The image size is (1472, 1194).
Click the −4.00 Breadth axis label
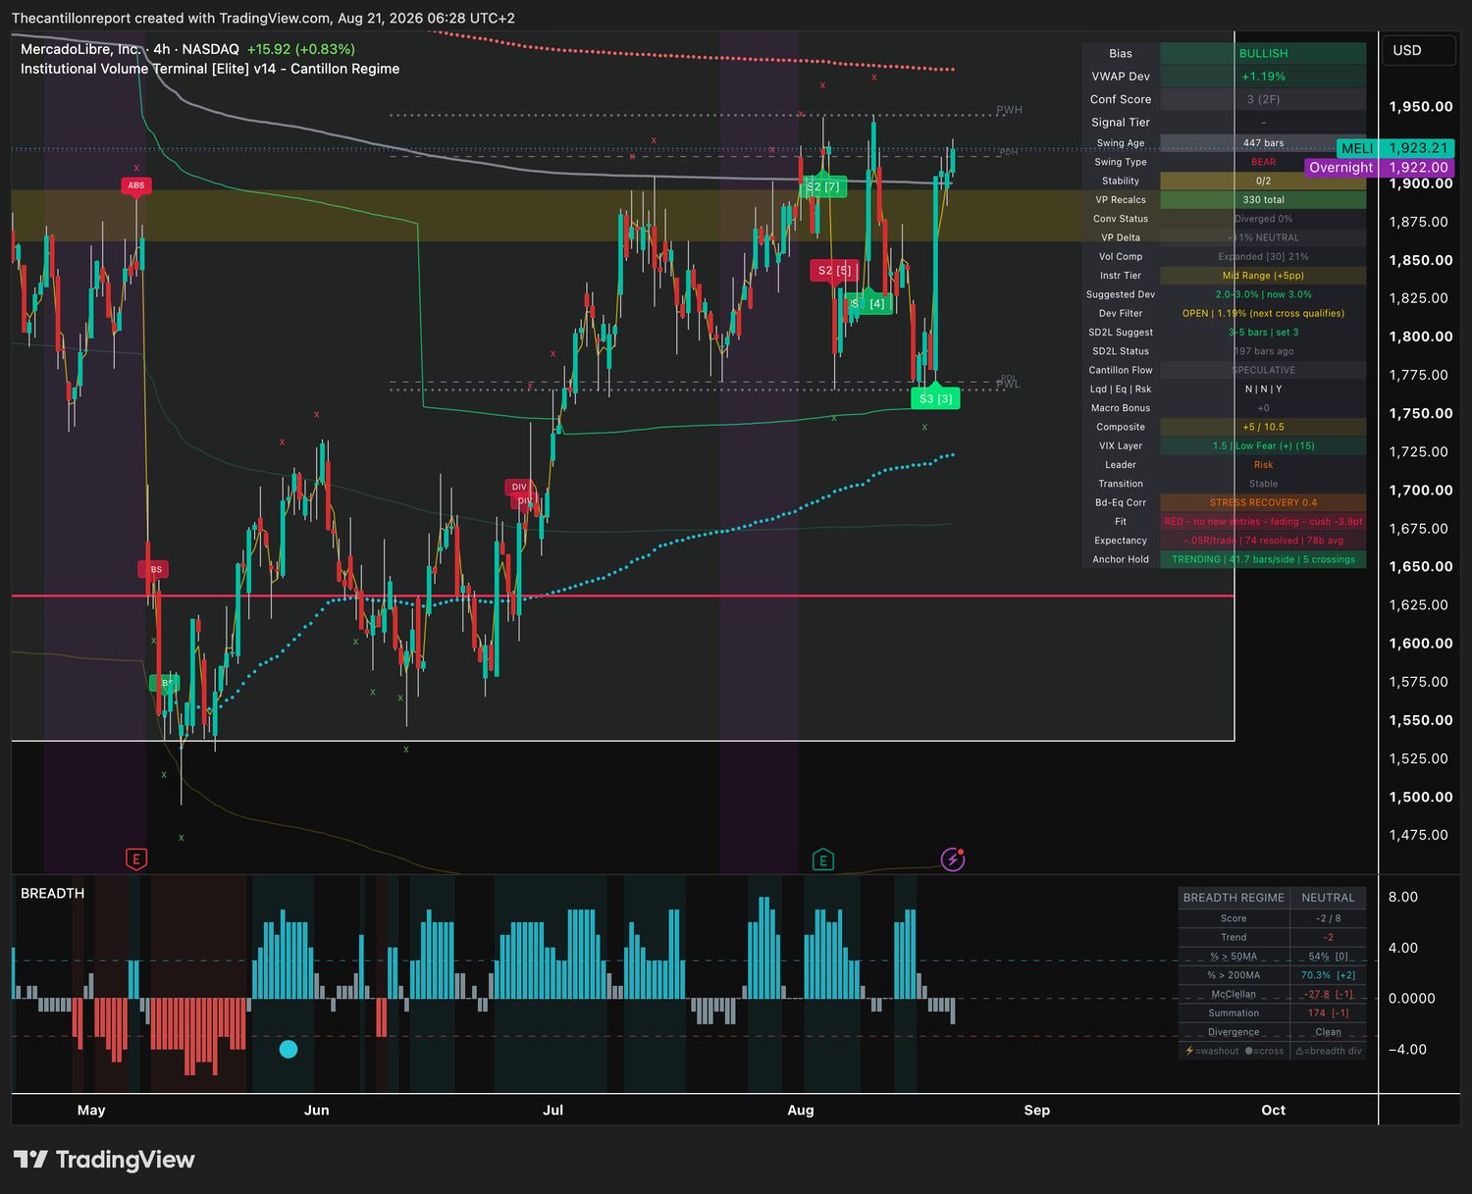(1407, 1049)
